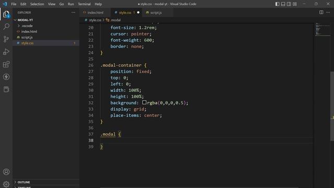Click the 'cursor: pointer;' line

click(x=131, y=34)
